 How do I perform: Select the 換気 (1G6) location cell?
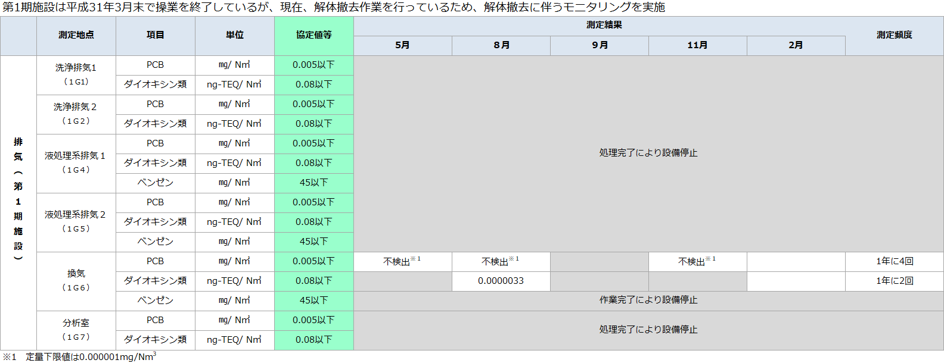(x=76, y=281)
